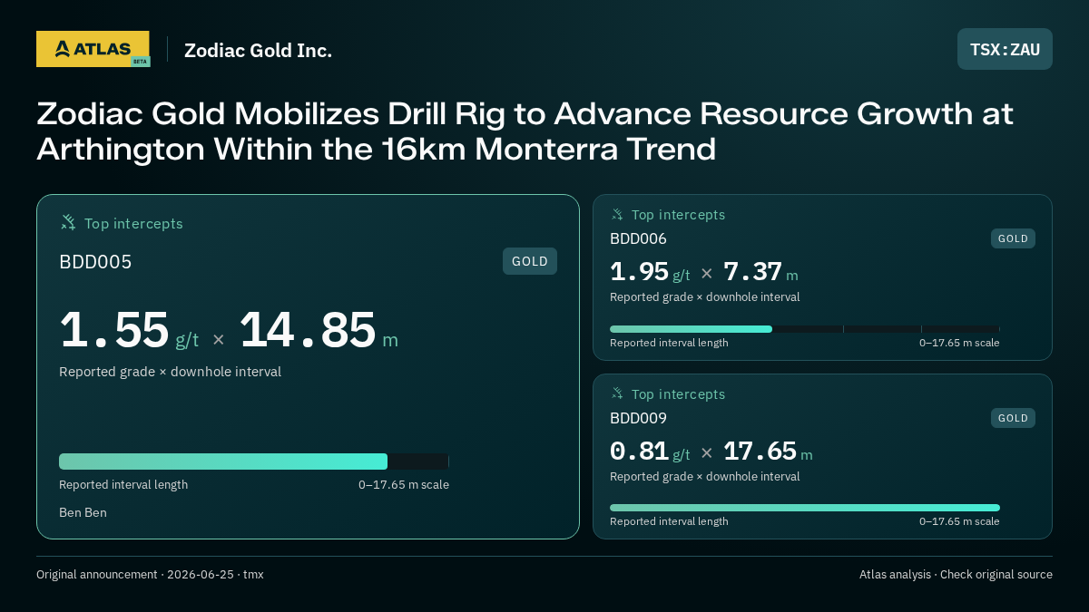Click the Zodiac Gold Inc. company name
This screenshot has height=612, width=1089.
click(258, 50)
